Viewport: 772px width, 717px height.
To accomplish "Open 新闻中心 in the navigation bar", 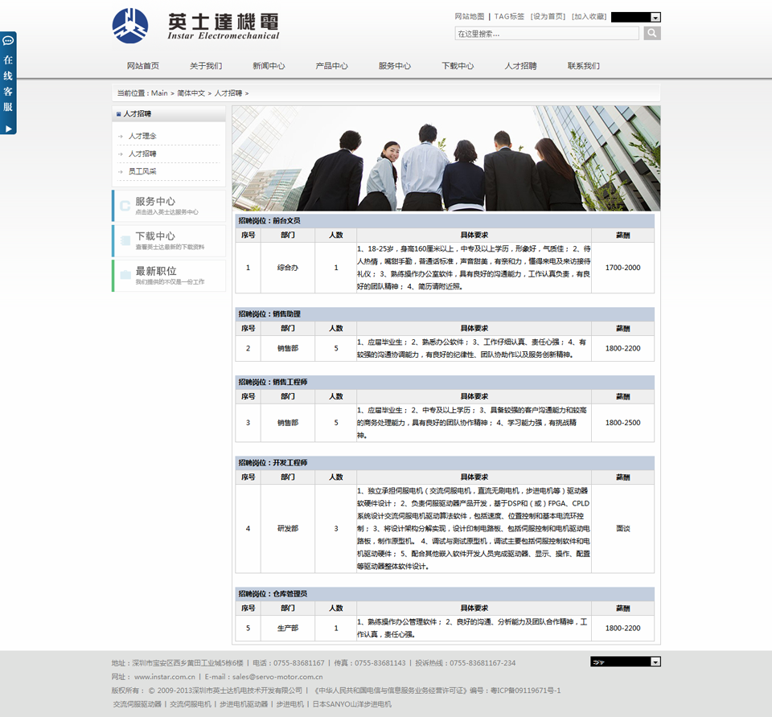I will (269, 66).
